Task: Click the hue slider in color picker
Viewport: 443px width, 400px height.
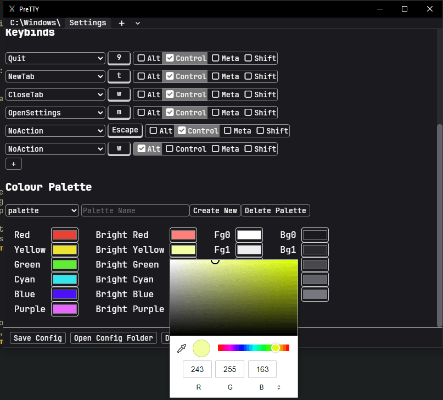Action: pos(253,348)
